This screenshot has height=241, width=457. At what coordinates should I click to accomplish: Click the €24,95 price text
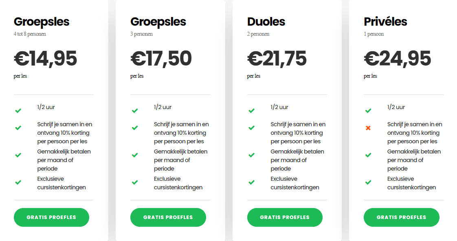pos(397,58)
